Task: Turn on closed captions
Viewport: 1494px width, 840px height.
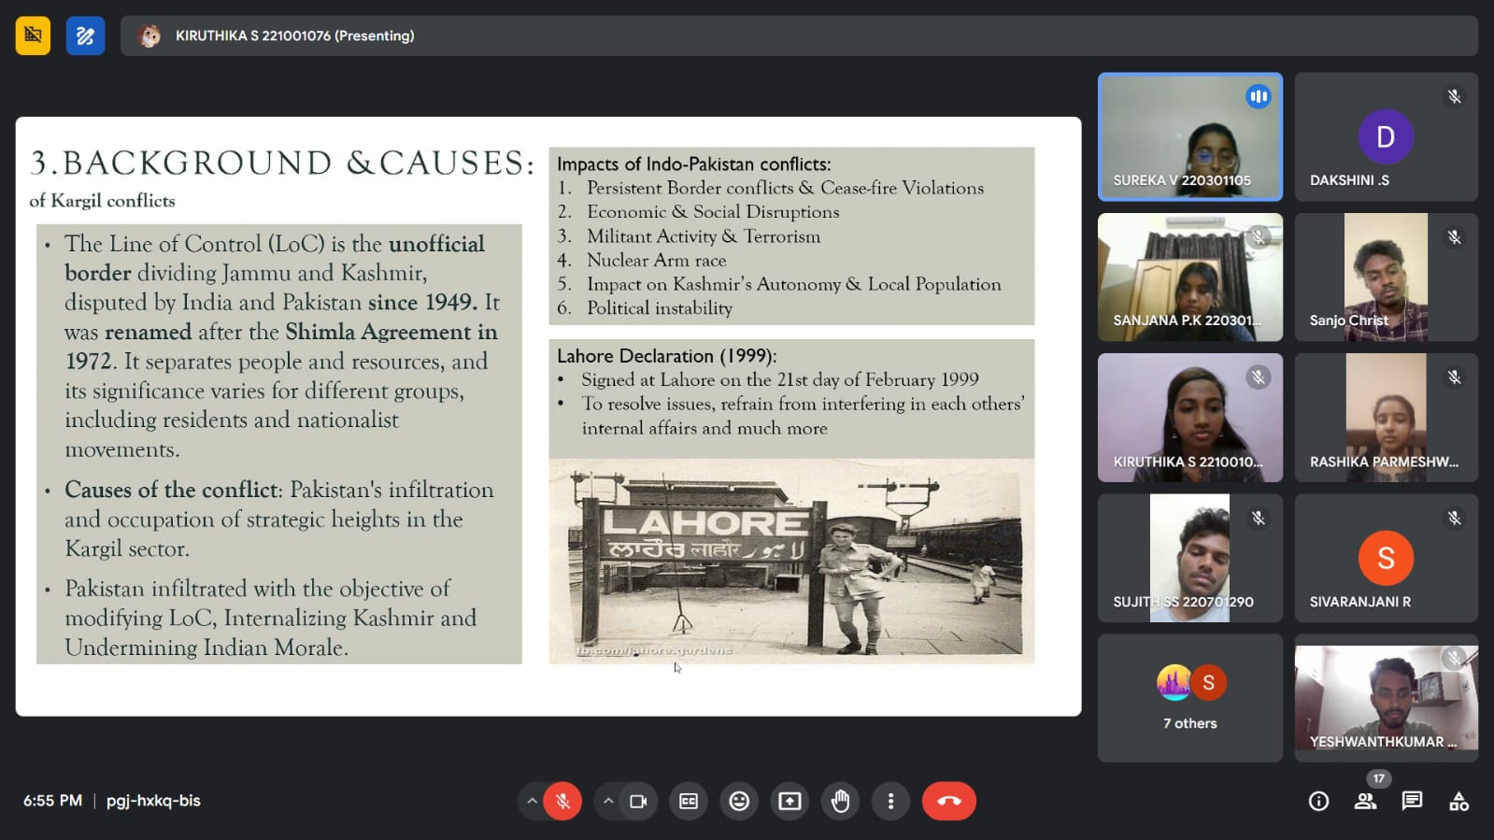Action: tap(689, 801)
